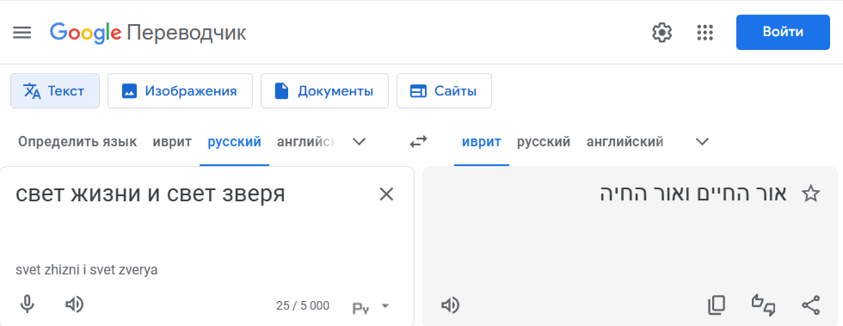Open the Ру keyboard input dropdown
The width and height of the screenshot is (843, 326).
(x=371, y=306)
